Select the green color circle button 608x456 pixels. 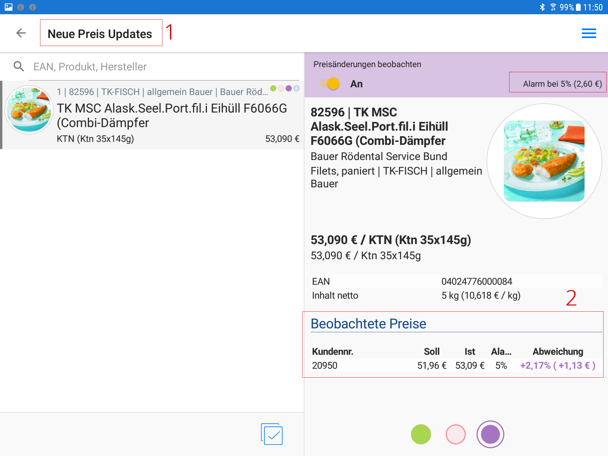click(x=421, y=434)
